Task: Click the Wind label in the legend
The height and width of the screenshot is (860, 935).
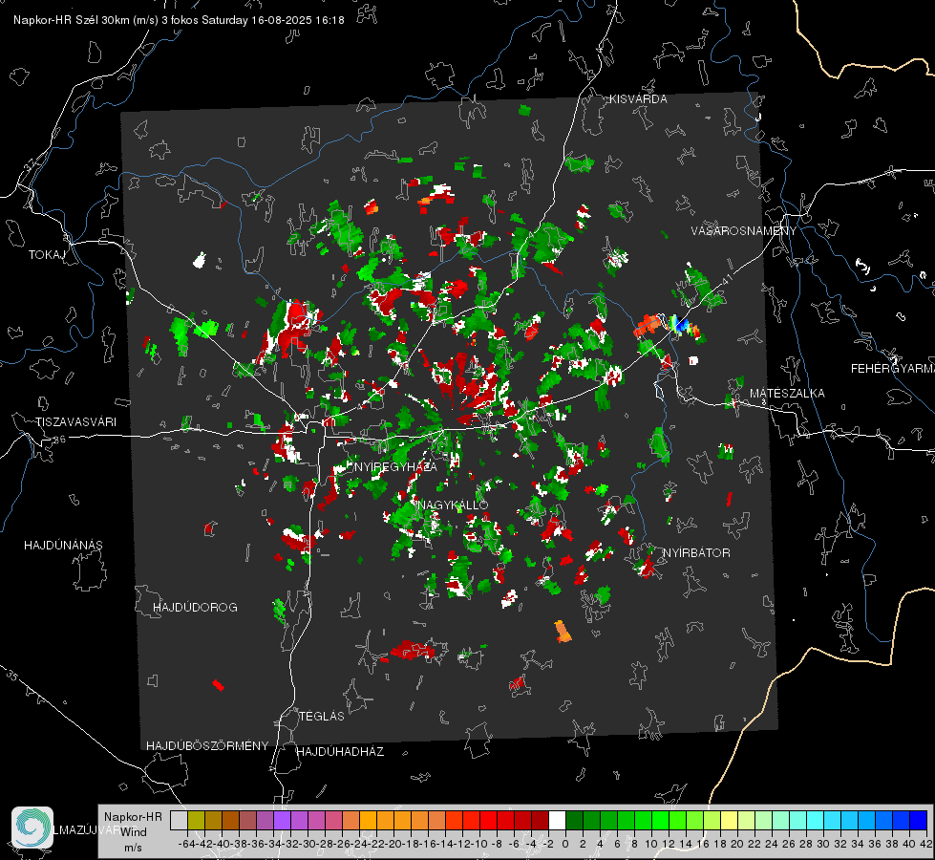Action: 134,832
